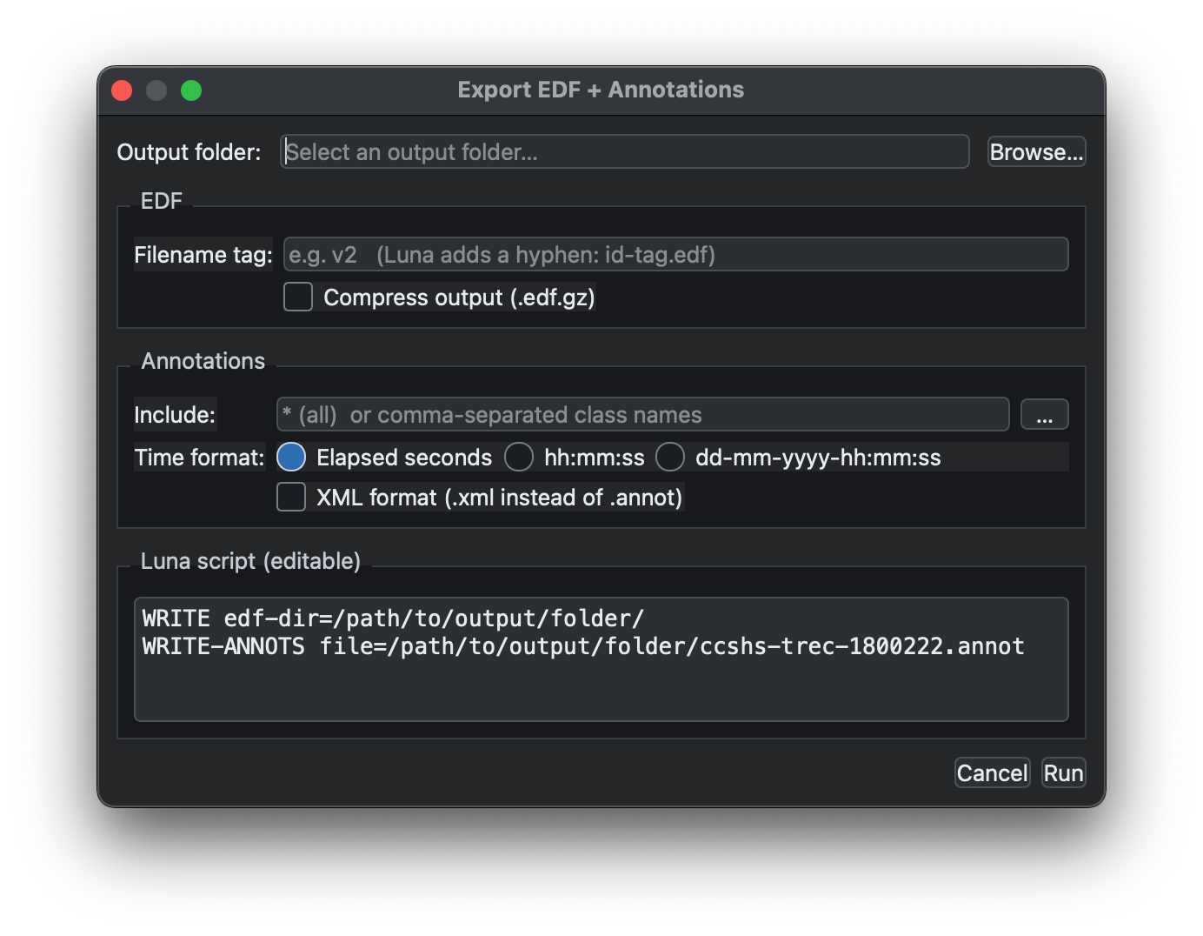Close the Export EDF dialog with red button

coord(122,90)
